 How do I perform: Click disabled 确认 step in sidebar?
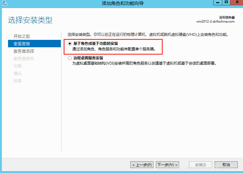coord(18,74)
